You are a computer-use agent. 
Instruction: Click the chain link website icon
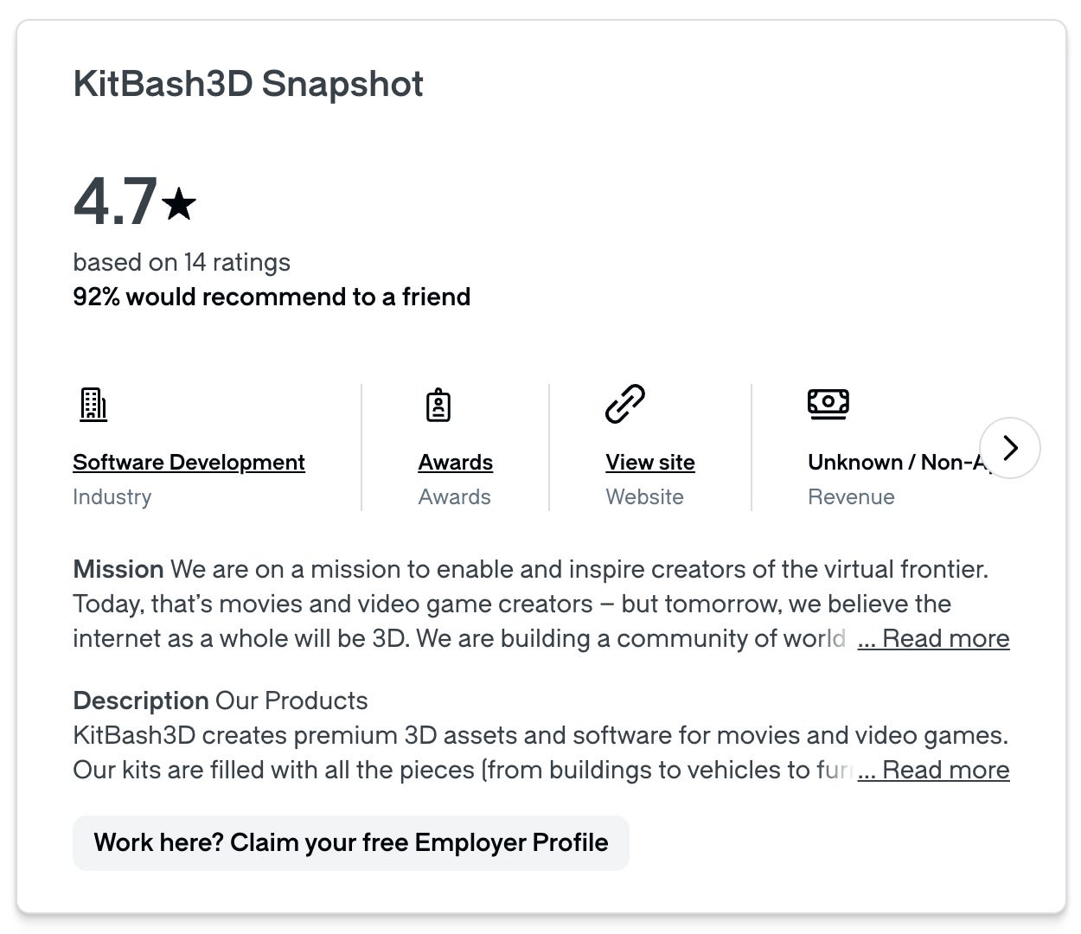coord(625,404)
